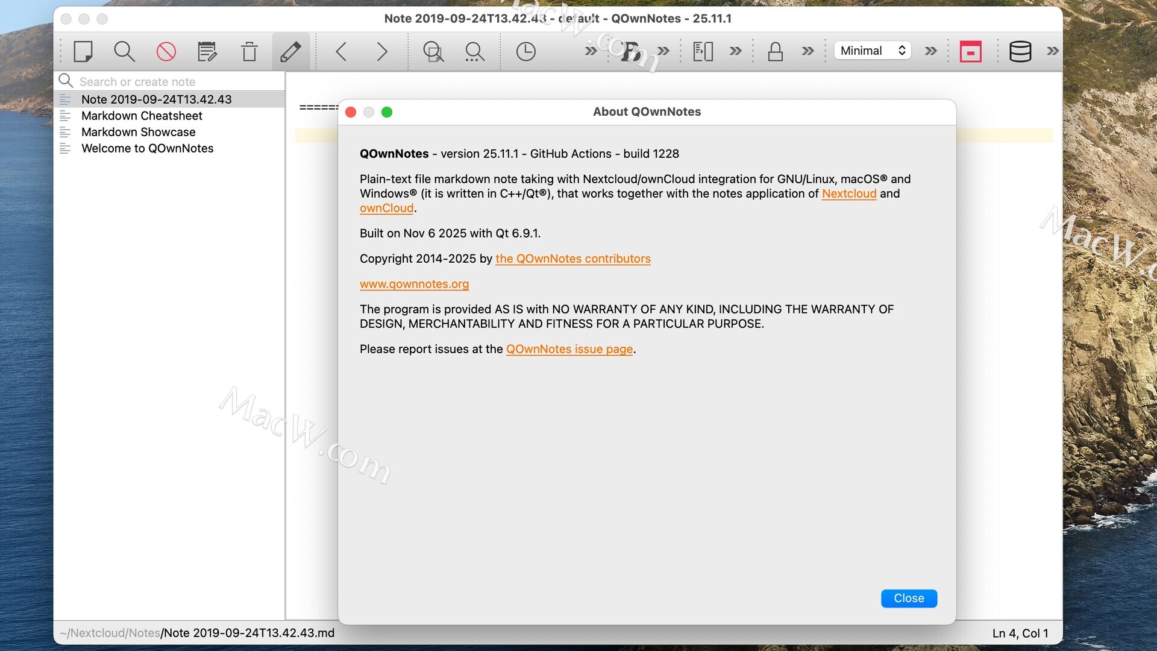Click the red remove-note prohibited icon
This screenshot has height=651, width=1157.
tap(166, 51)
